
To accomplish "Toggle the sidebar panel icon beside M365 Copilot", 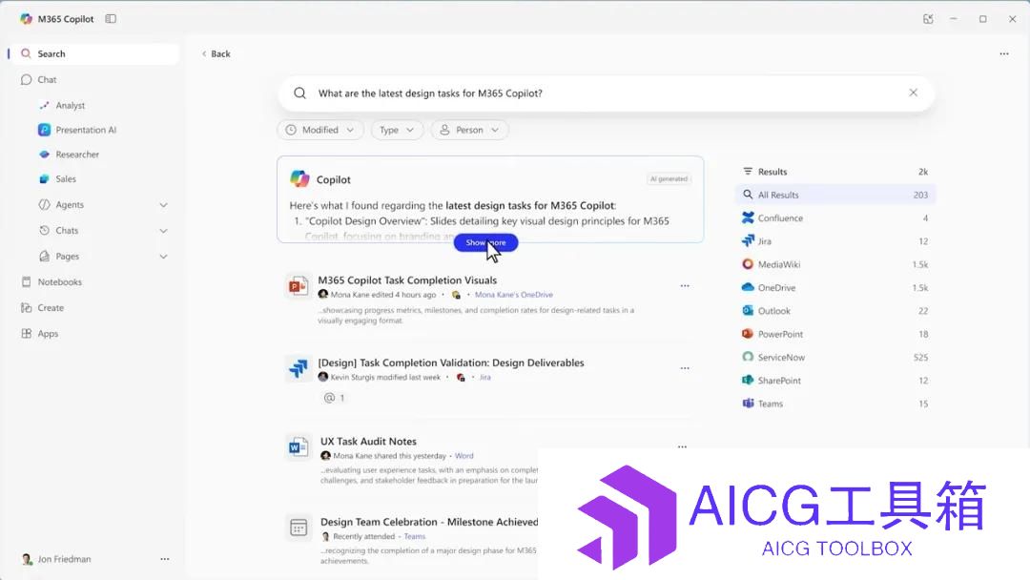I will point(111,19).
